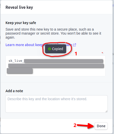Click the Done button
The height and width of the screenshot is (134, 114).
[x=101, y=126]
